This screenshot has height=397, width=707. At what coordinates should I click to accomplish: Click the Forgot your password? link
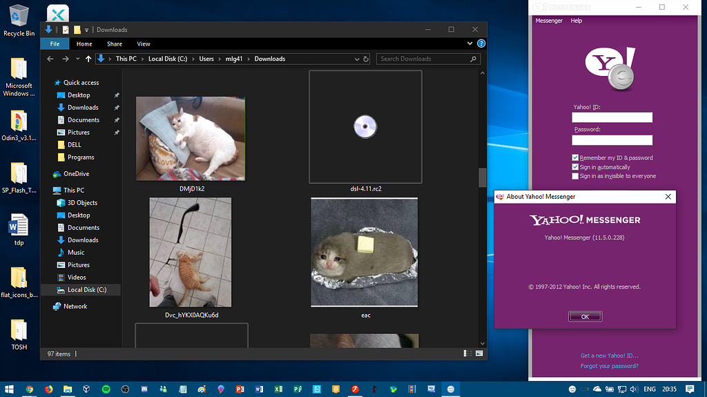[x=609, y=366]
